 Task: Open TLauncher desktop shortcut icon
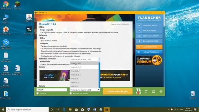coord(17,5)
